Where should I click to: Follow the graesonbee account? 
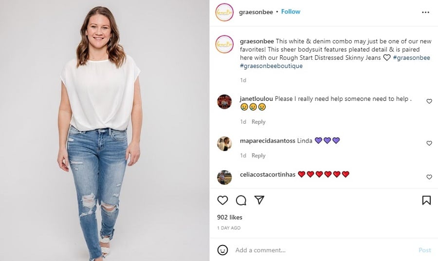(x=291, y=12)
